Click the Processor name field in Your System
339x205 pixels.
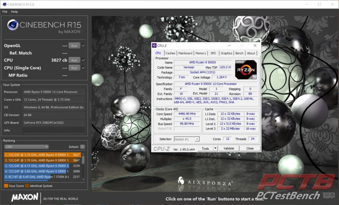click(x=54, y=92)
